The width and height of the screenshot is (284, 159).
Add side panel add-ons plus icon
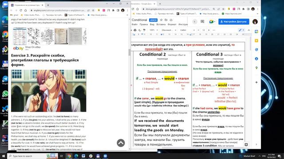tap(256, 82)
